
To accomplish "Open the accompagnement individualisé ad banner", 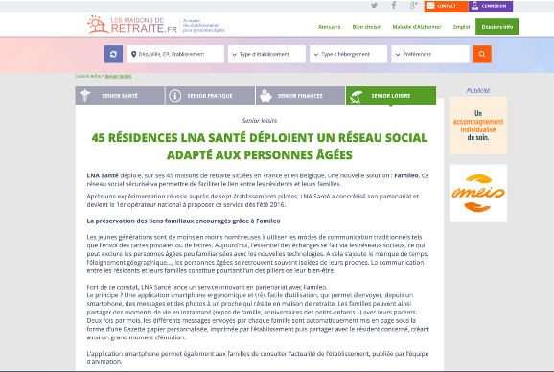I will 478,126.
